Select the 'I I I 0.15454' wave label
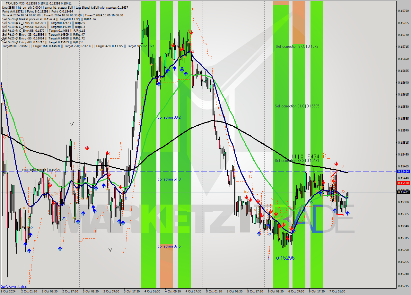Image resolution: width=411 pixels, height=295 pixels. click(x=306, y=156)
